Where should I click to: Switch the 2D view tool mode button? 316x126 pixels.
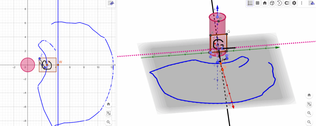pos(108,113)
